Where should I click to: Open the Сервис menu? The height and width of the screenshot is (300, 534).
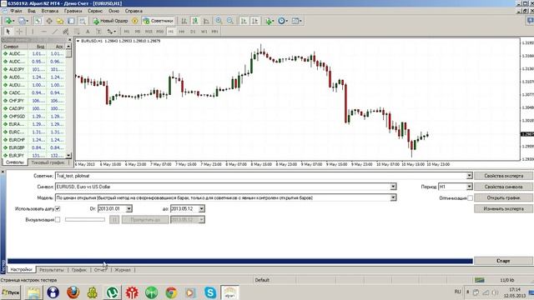coord(95,11)
